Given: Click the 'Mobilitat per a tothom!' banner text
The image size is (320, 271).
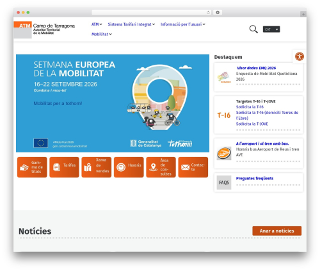Looking at the screenshot, I should (58, 103).
